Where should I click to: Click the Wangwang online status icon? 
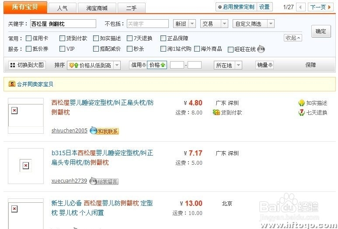[261, 49]
